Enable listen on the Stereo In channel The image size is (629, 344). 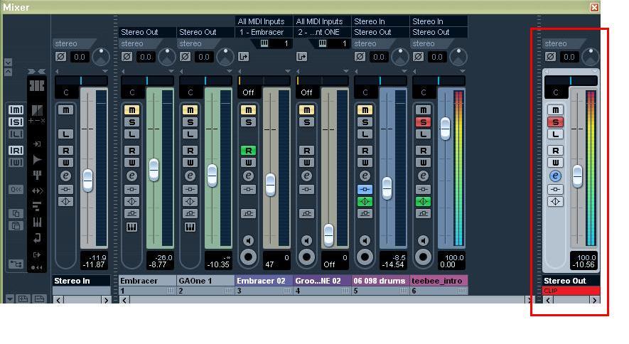(65, 134)
